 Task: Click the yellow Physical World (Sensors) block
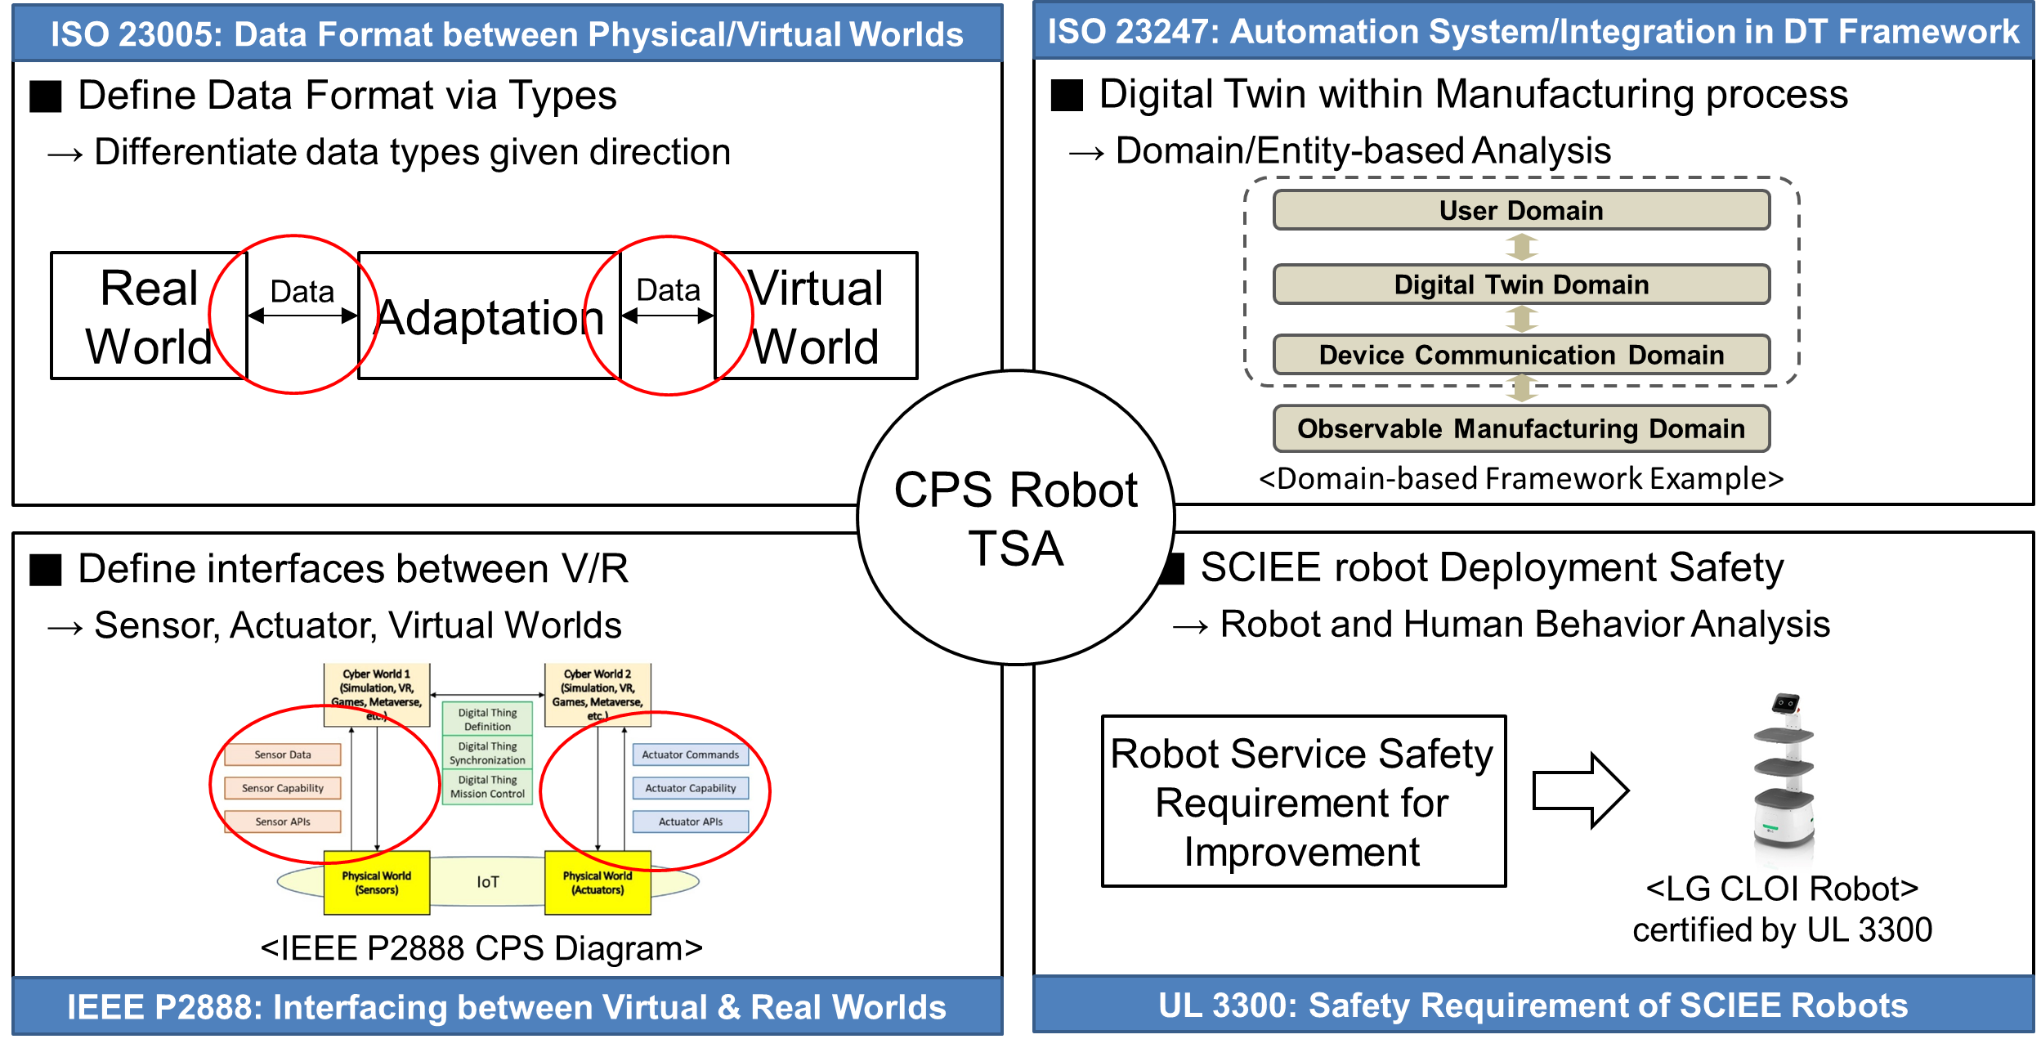(376, 883)
